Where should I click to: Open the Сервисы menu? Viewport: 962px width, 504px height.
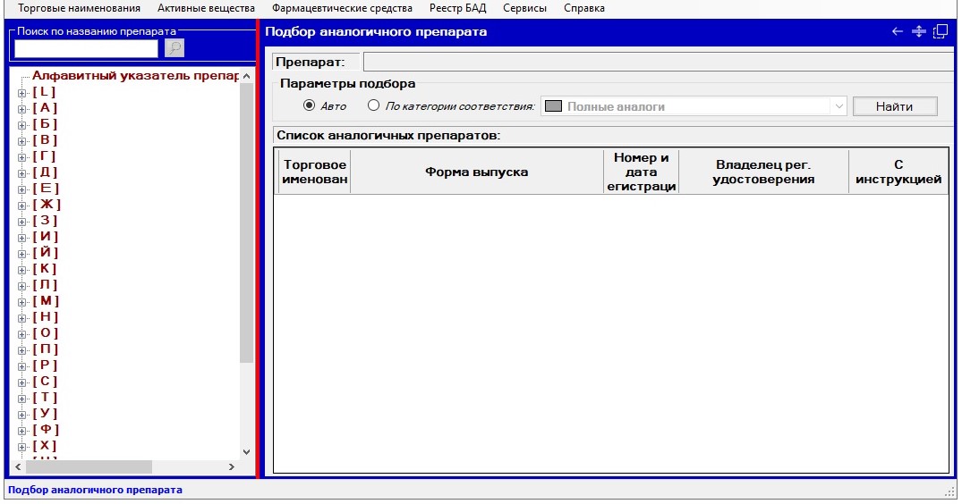tap(524, 8)
